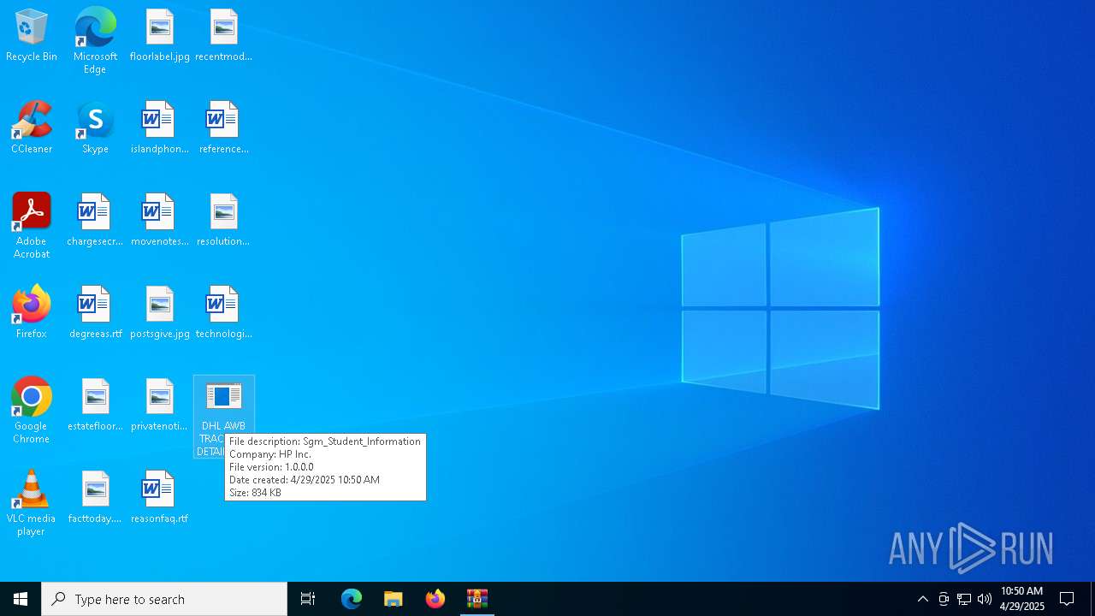Open the clock showing 10:50 AM

point(1022,599)
